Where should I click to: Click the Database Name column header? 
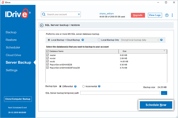[82, 51]
